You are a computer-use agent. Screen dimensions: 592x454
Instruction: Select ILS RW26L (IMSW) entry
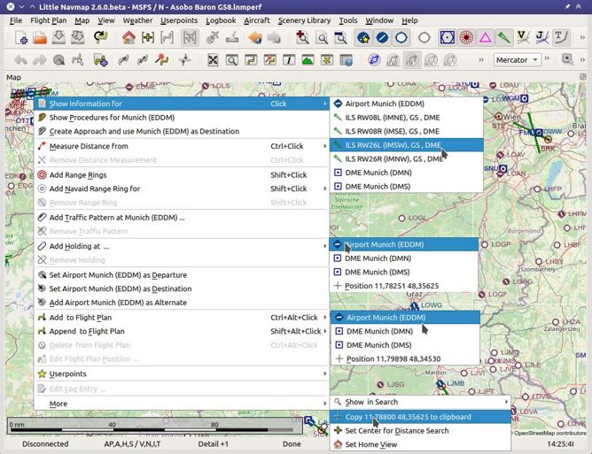click(x=407, y=145)
